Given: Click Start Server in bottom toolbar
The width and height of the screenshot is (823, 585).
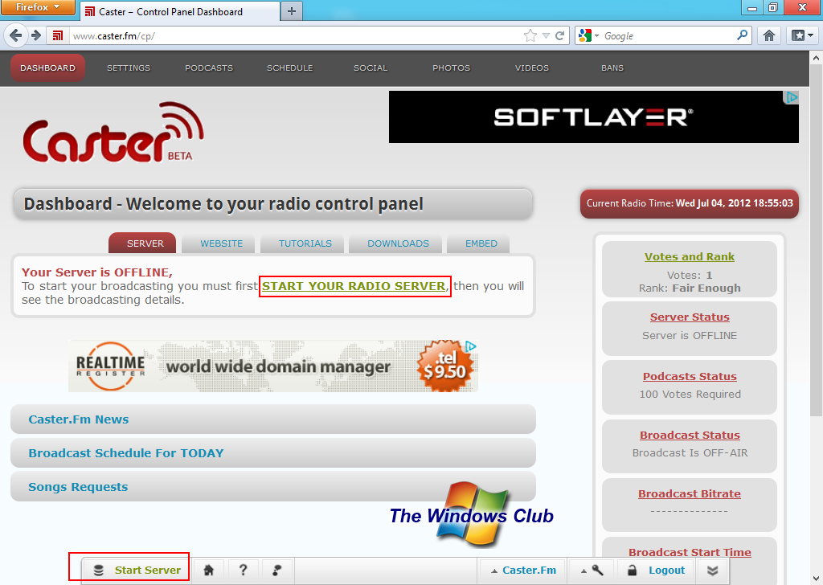Looking at the screenshot, I should tap(137, 570).
